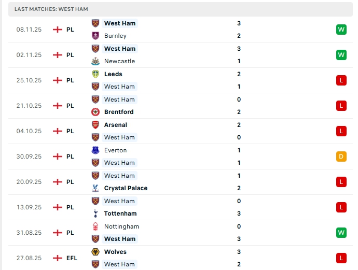358x270 pixels.
Task: Click the Brentford club crest icon
Action: pos(95,112)
